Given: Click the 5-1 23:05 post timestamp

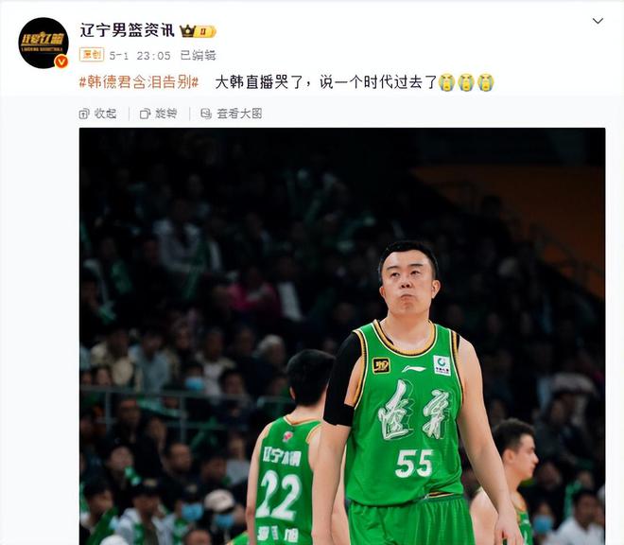Looking at the screenshot, I should click(x=140, y=56).
